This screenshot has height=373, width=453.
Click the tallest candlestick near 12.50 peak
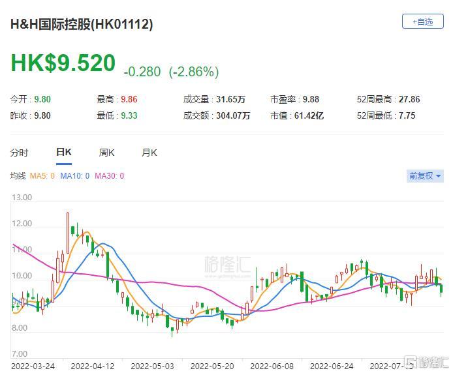click(68, 233)
